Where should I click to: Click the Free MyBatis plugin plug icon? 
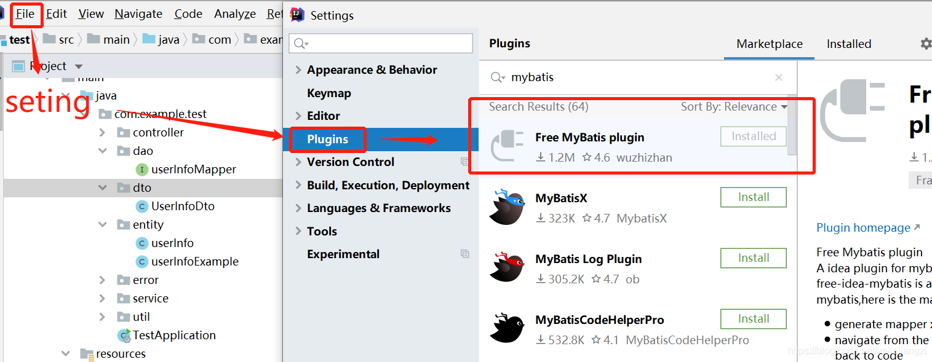pos(506,147)
